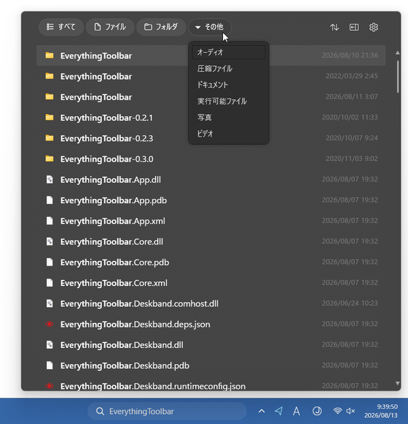The width and height of the screenshot is (408, 424).
Task: Choose 実行可能ファイル from the filter menu
Action: pos(228,101)
